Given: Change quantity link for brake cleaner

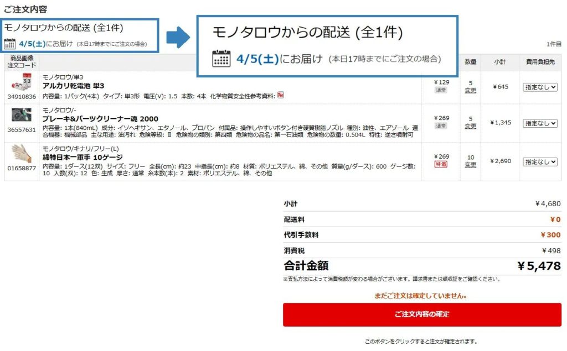Looking at the screenshot, I should (471, 127).
